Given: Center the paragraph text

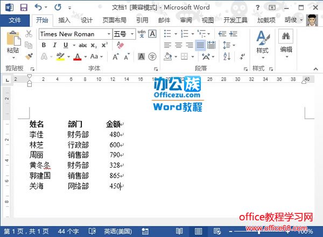Looking at the screenshot, I should pos(178,45).
